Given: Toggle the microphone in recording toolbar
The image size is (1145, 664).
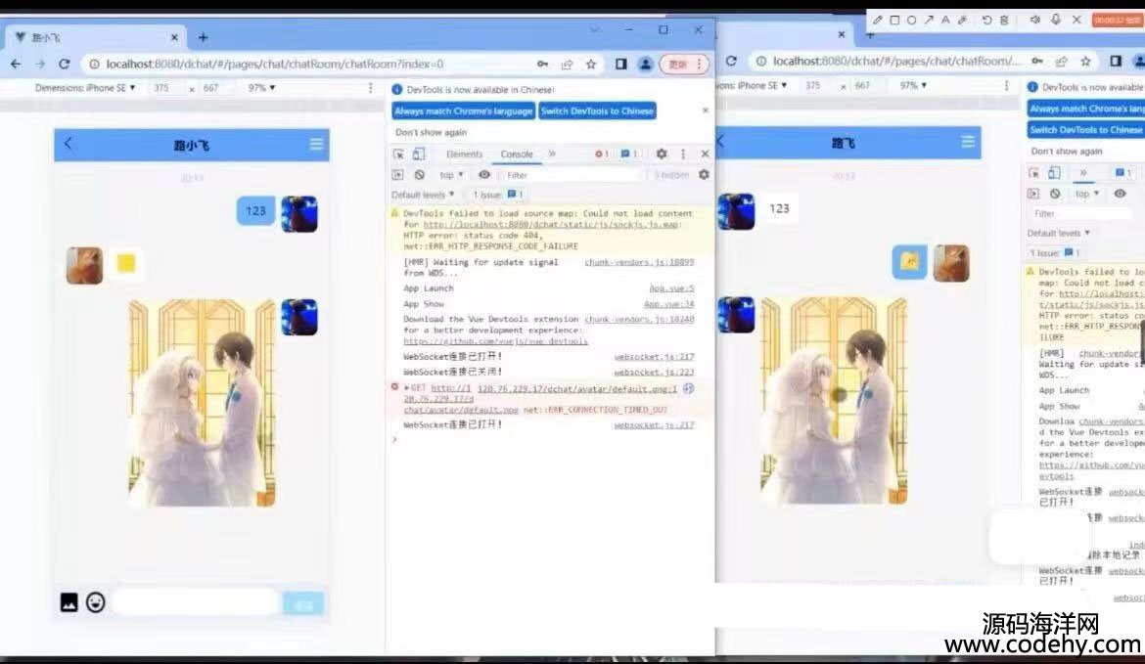Looking at the screenshot, I should (x=1056, y=20).
